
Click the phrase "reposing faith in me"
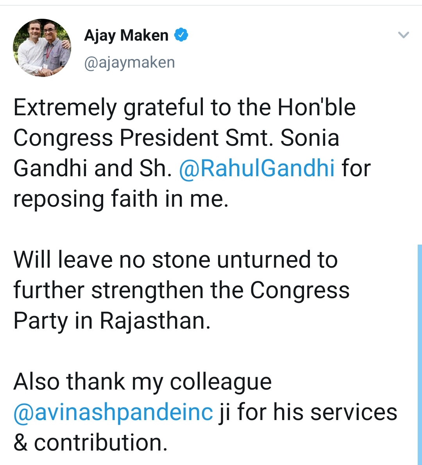[120, 199]
